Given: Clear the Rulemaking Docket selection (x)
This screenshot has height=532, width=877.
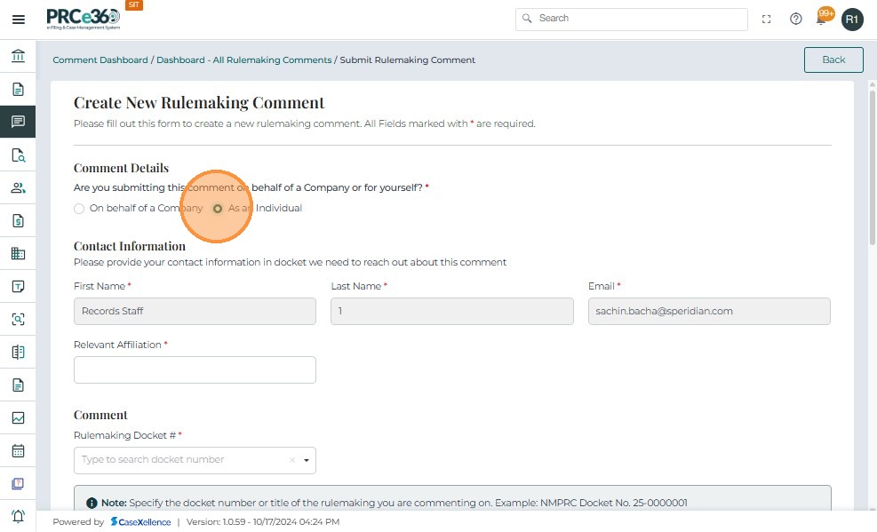Looking at the screenshot, I should [291, 460].
